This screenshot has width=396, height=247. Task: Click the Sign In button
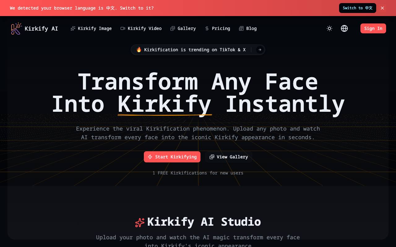373,28
